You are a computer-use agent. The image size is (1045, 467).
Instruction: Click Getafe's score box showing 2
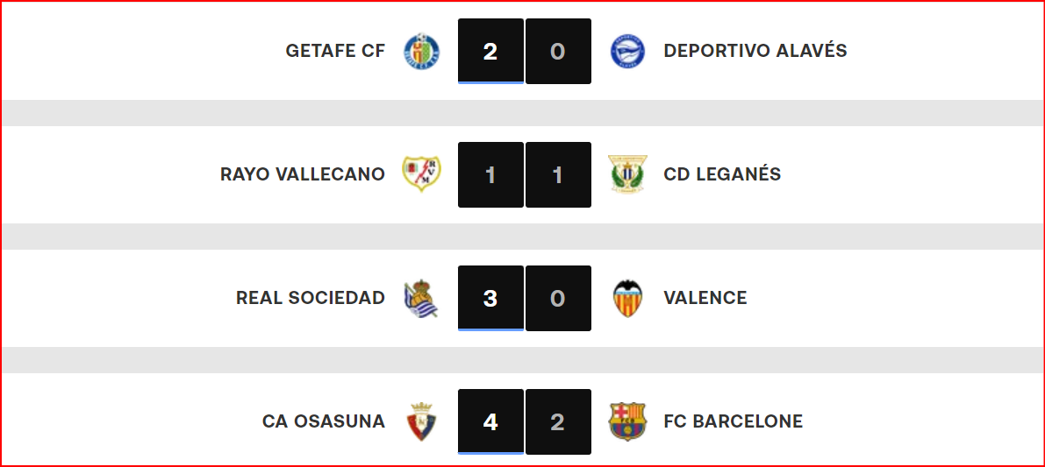tap(490, 51)
